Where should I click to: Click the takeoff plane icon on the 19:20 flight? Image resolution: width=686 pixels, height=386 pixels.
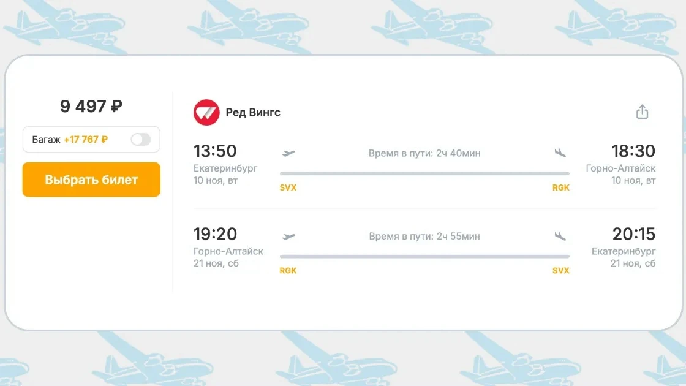[288, 237]
